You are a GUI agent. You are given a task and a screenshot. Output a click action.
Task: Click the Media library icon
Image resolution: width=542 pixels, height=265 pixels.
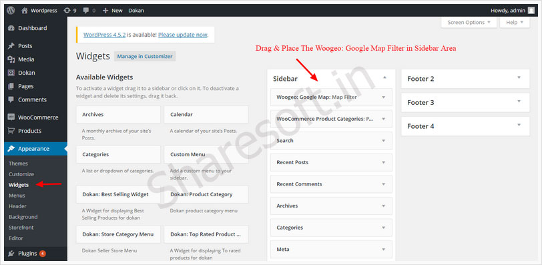click(x=11, y=59)
